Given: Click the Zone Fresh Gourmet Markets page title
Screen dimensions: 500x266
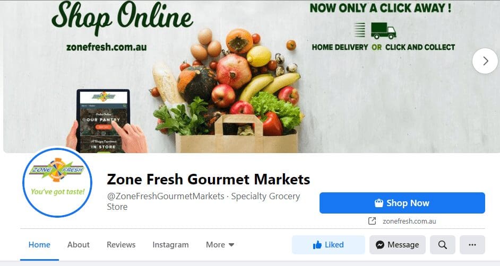Looking at the screenshot, I should click(208, 179).
